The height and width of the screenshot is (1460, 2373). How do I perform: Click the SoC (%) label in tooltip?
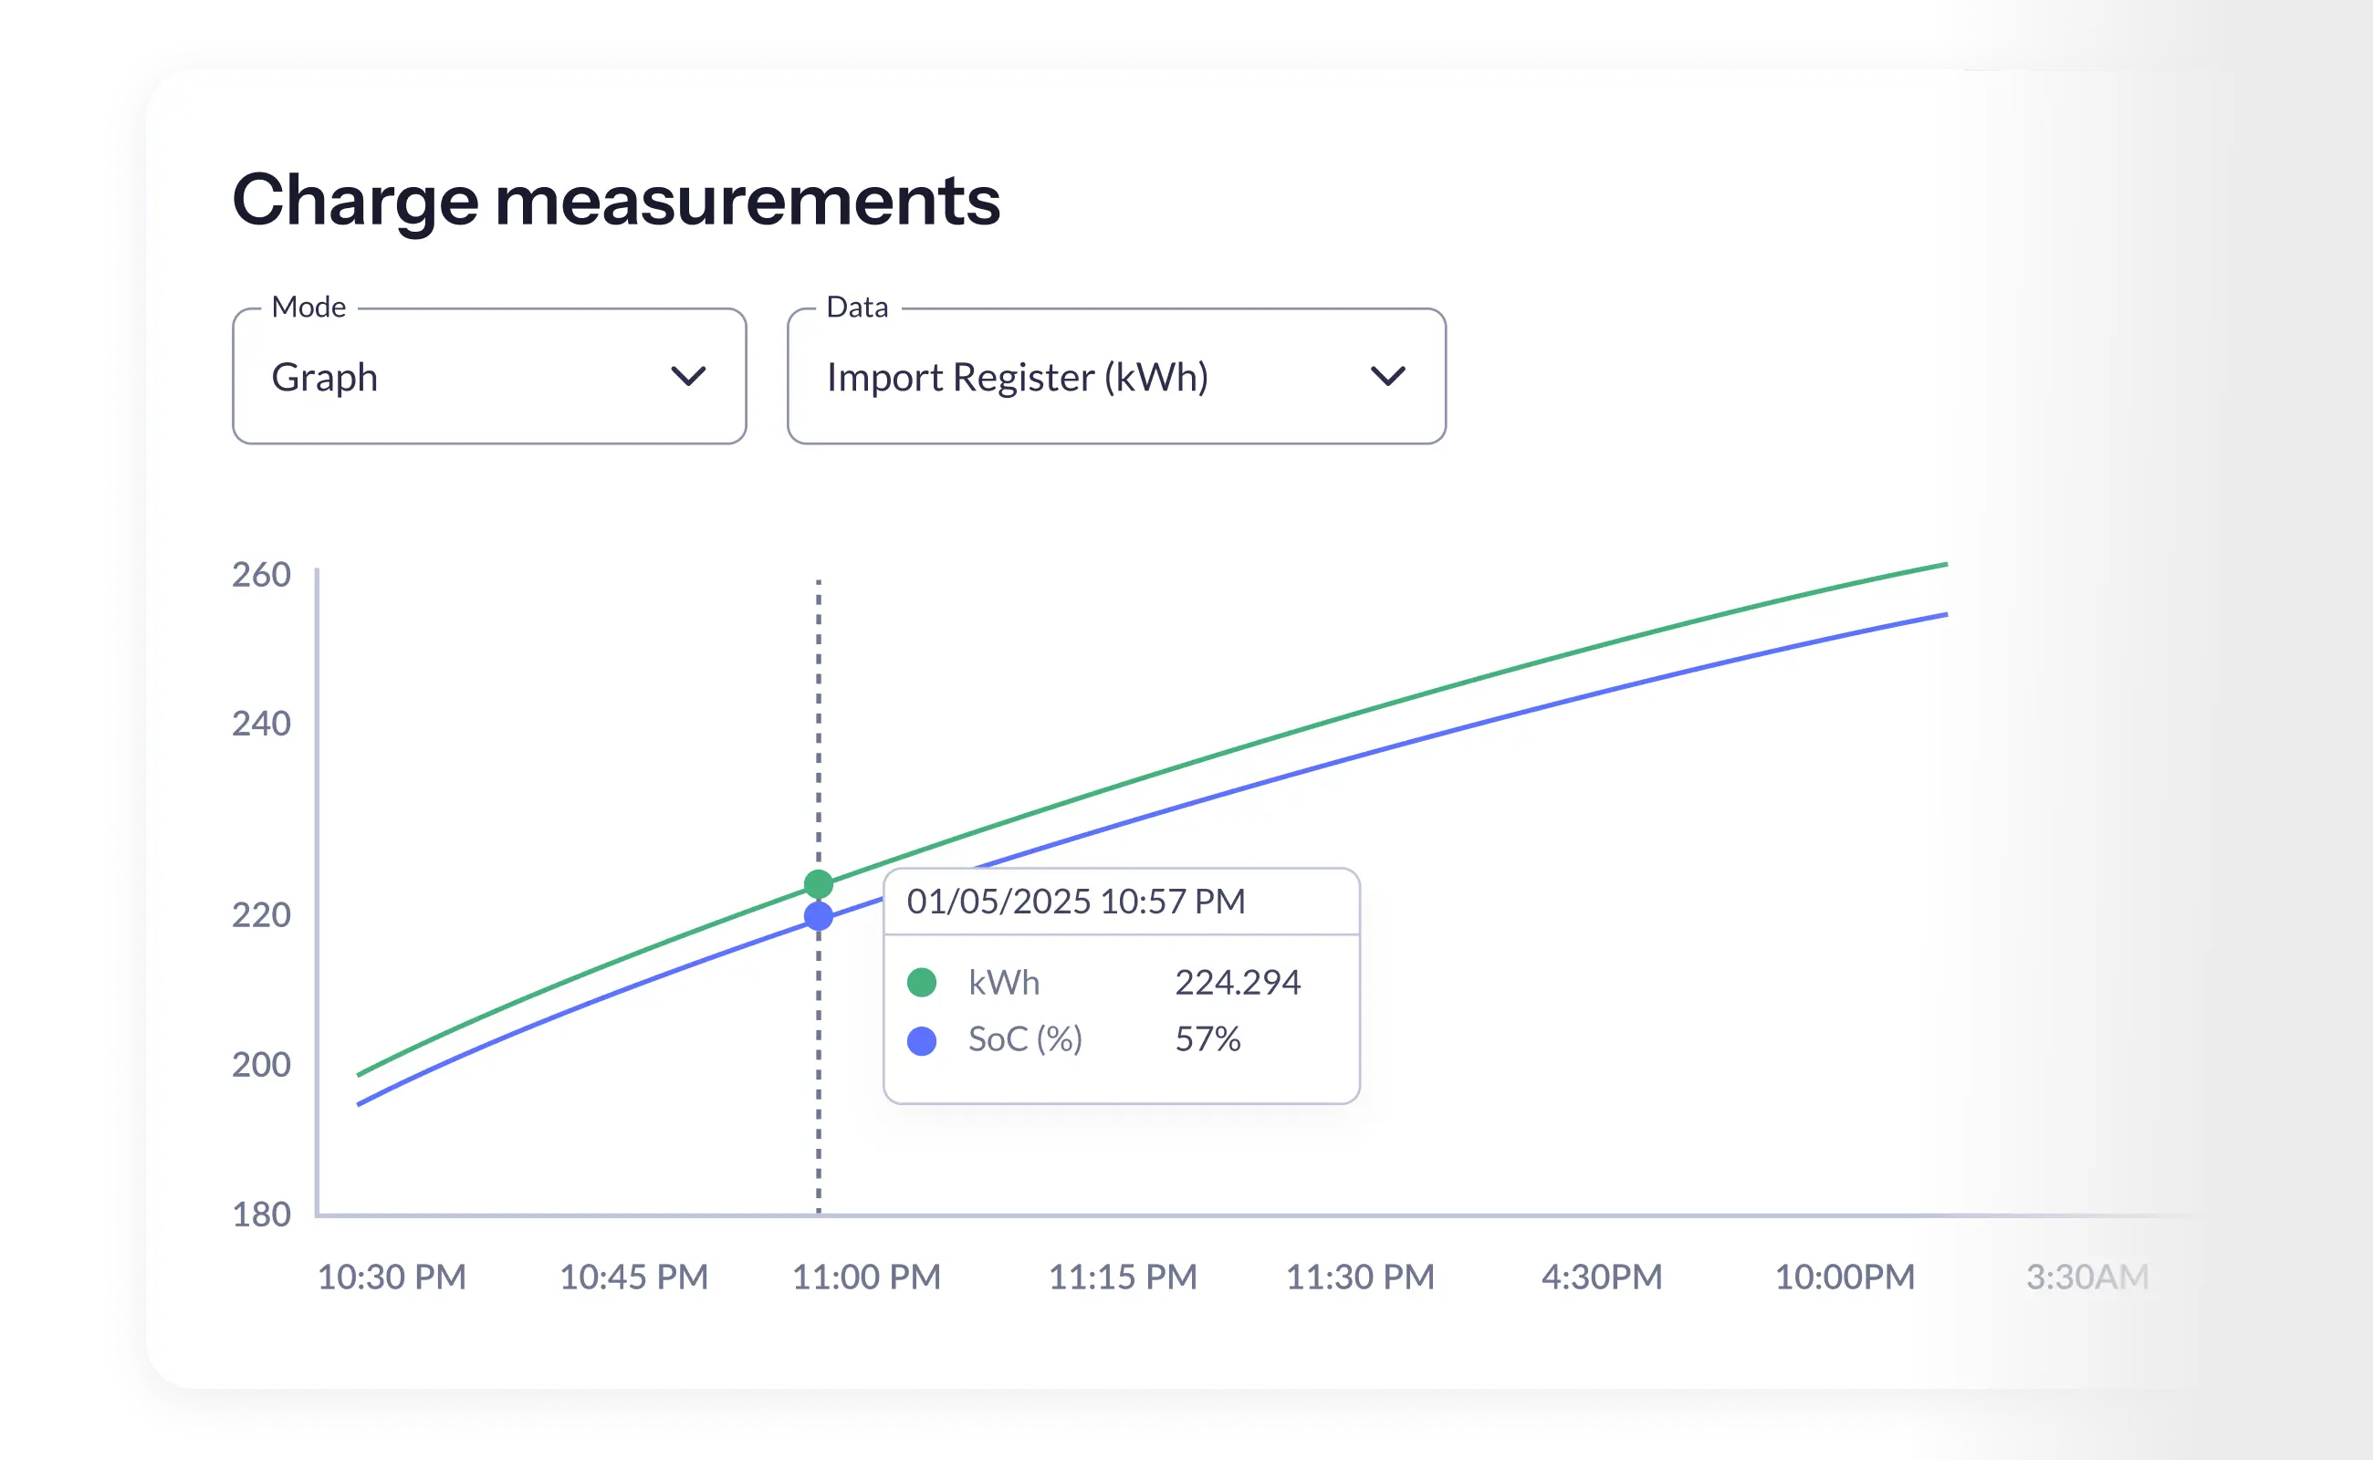pyautogui.click(x=1026, y=1040)
